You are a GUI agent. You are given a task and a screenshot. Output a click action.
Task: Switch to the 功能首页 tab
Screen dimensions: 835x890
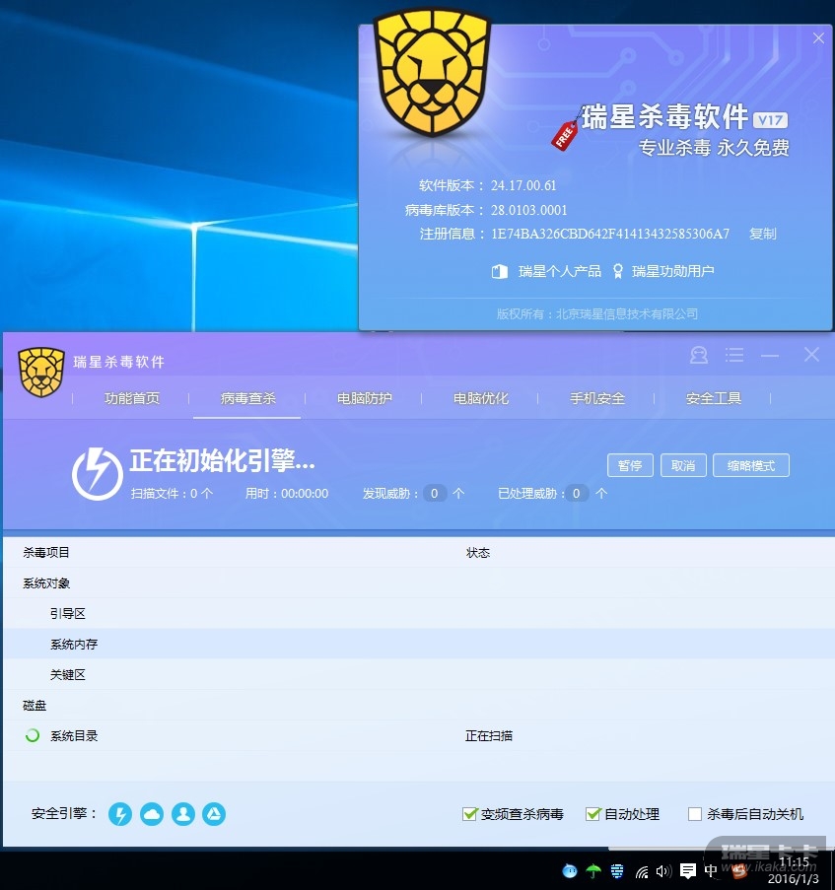(132, 398)
